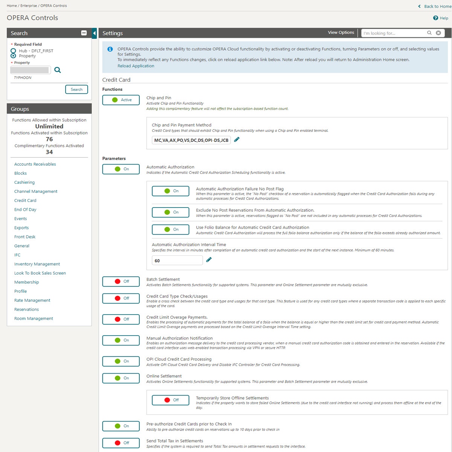Click the Search button
The height and width of the screenshot is (452, 452).
[x=76, y=89]
